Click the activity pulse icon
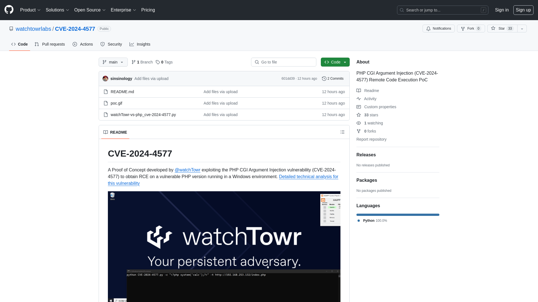 (359, 99)
